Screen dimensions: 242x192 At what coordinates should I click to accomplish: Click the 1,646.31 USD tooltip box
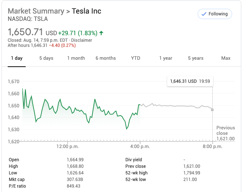(190, 81)
